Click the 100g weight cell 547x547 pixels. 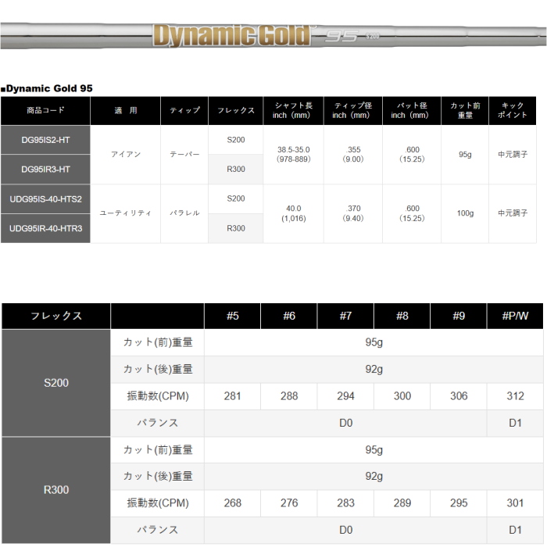click(465, 213)
